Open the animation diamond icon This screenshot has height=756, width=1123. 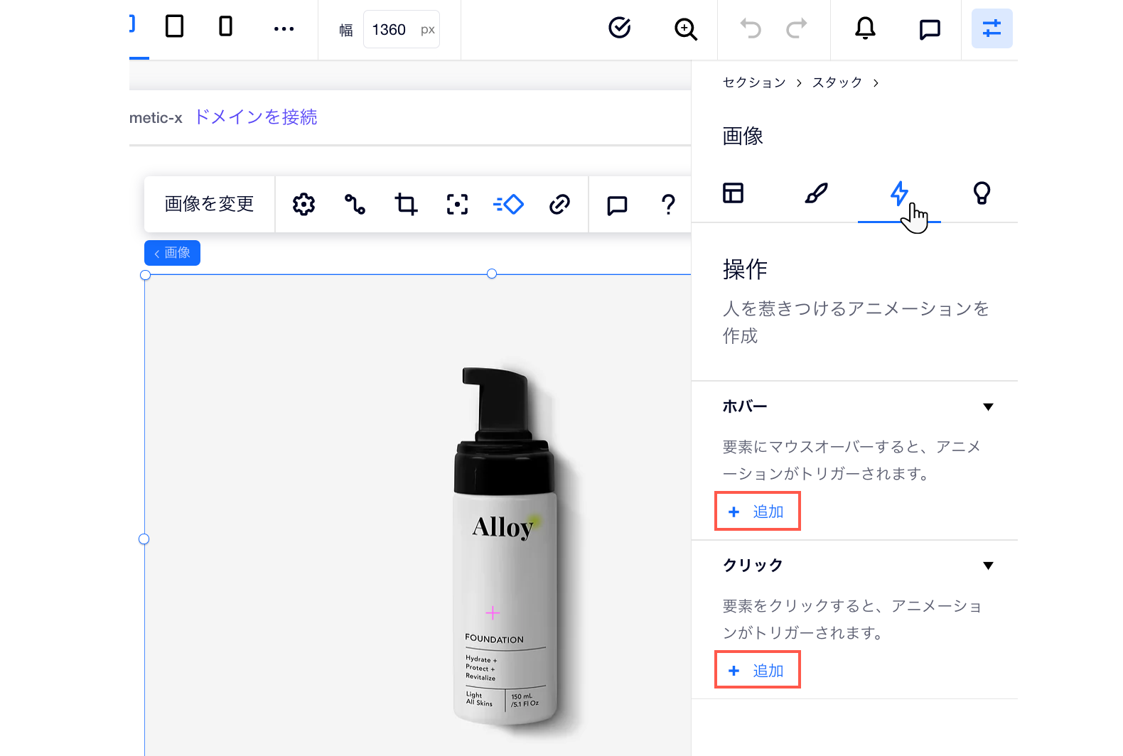pos(508,205)
